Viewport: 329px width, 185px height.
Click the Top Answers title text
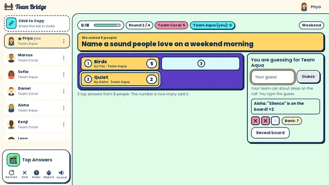(x=37, y=160)
